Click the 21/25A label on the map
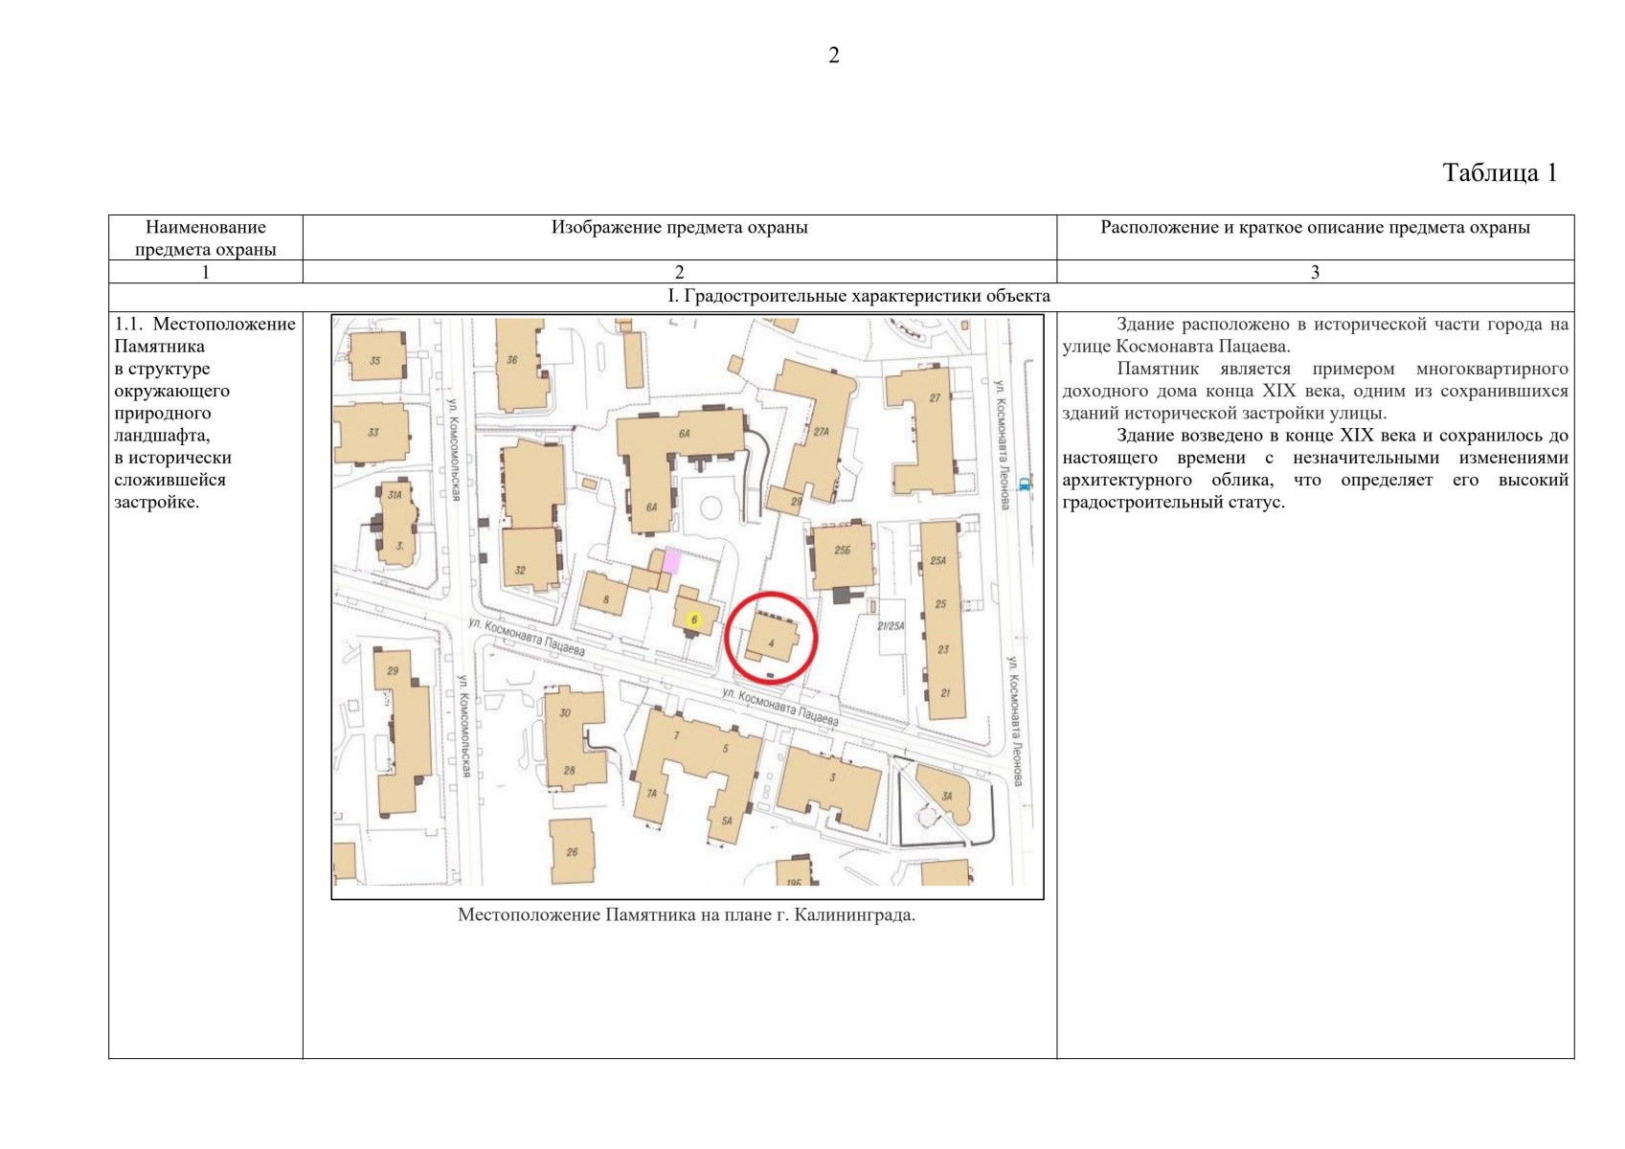Image resolution: width=1625 pixels, height=1149 pixels. 891,626
